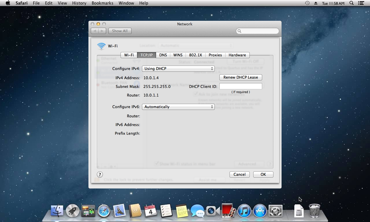Open App Store icon in dock
This screenshot has height=222, width=370.
[260, 211]
